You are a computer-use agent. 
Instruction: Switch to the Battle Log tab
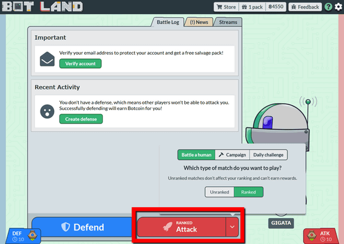168,22
